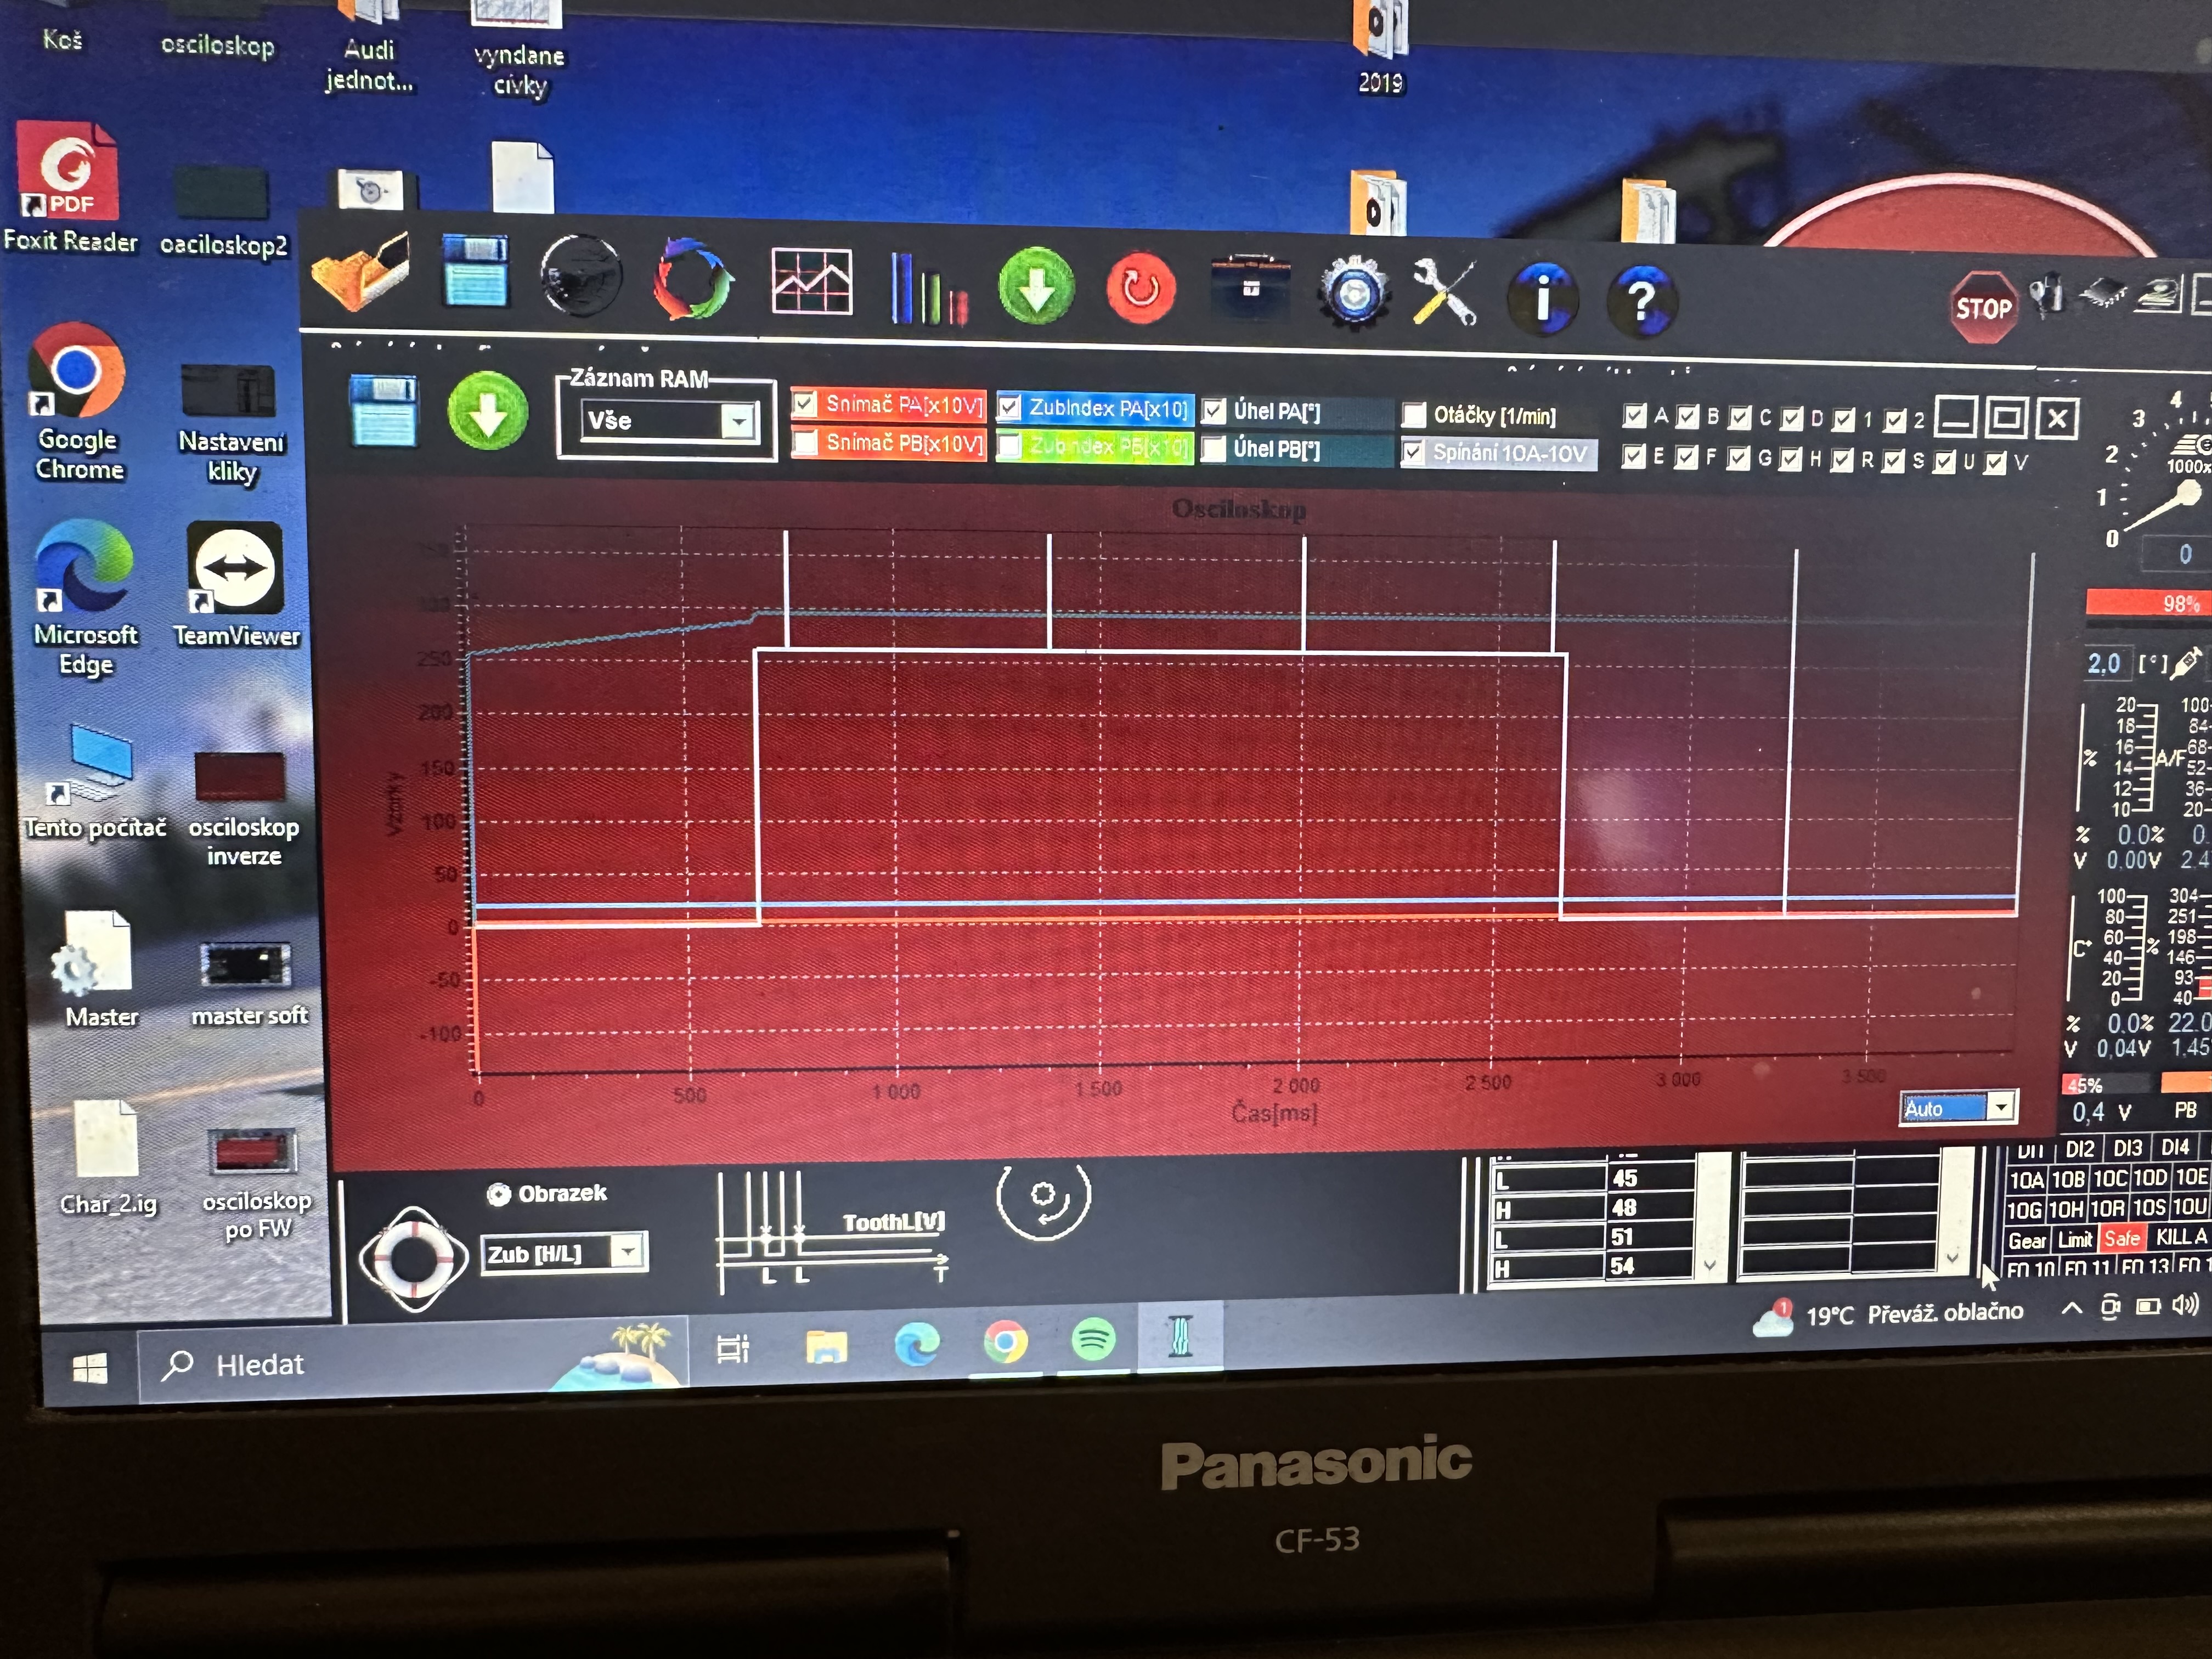Select the Obrazek radio option

[x=499, y=1194]
